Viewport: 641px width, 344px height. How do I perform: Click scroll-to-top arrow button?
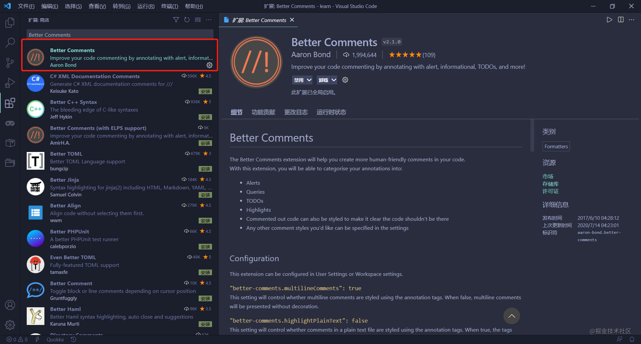(x=511, y=316)
